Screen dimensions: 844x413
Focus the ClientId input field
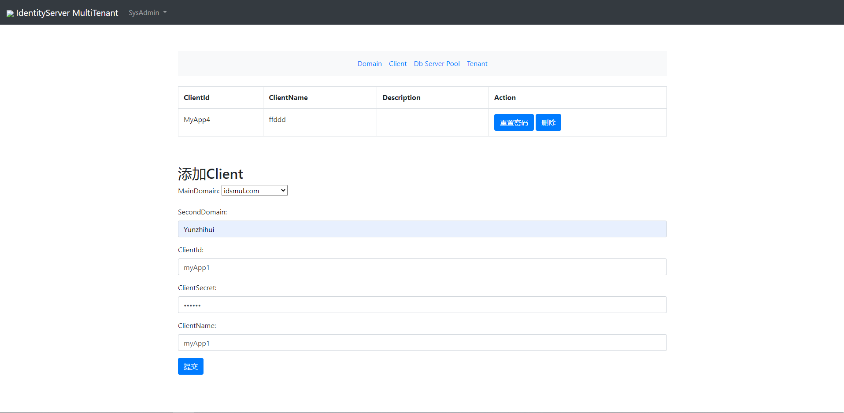(x=422, y=267)
